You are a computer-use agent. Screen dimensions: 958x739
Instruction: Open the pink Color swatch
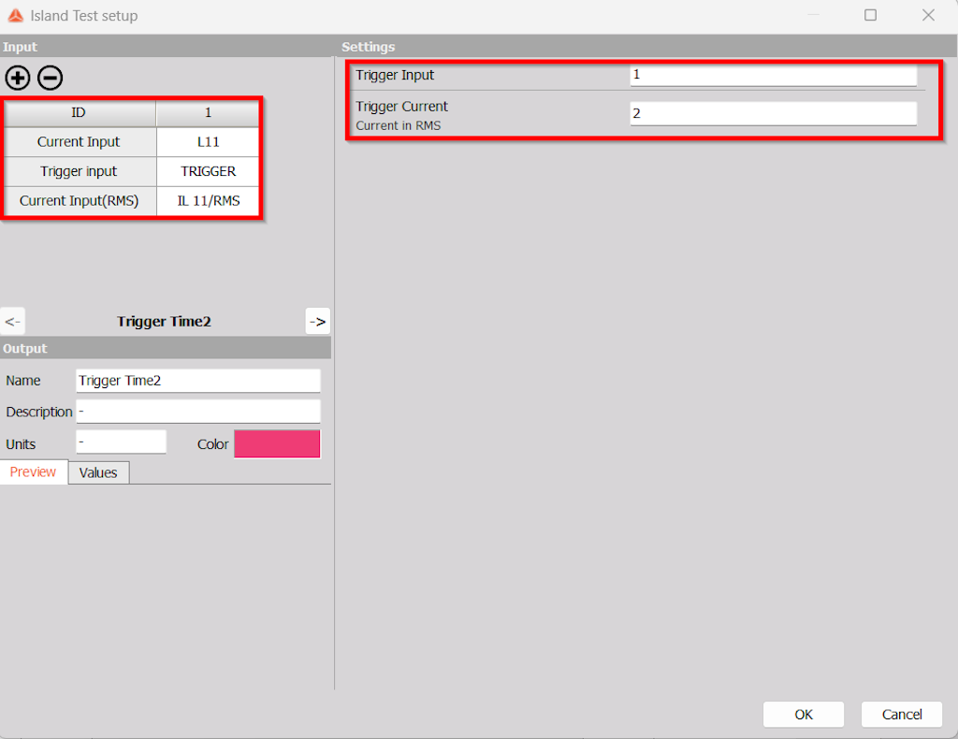(277, 444)
